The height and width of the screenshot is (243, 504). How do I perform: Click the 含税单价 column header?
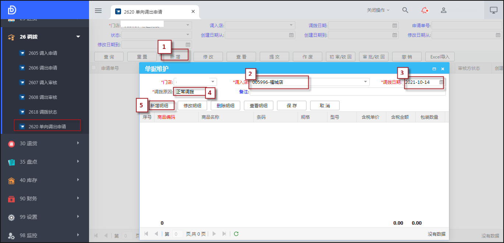pos(371,117)
